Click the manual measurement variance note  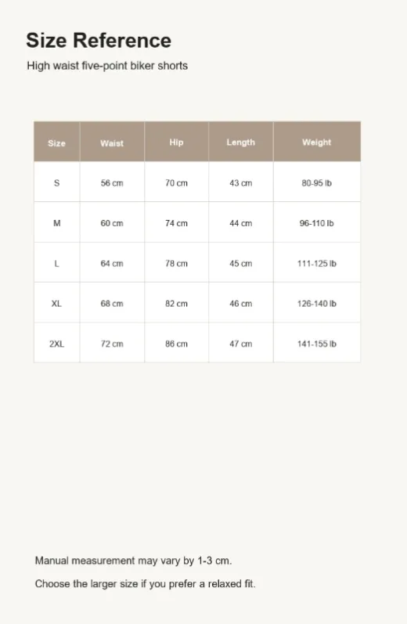coord(133,561)
